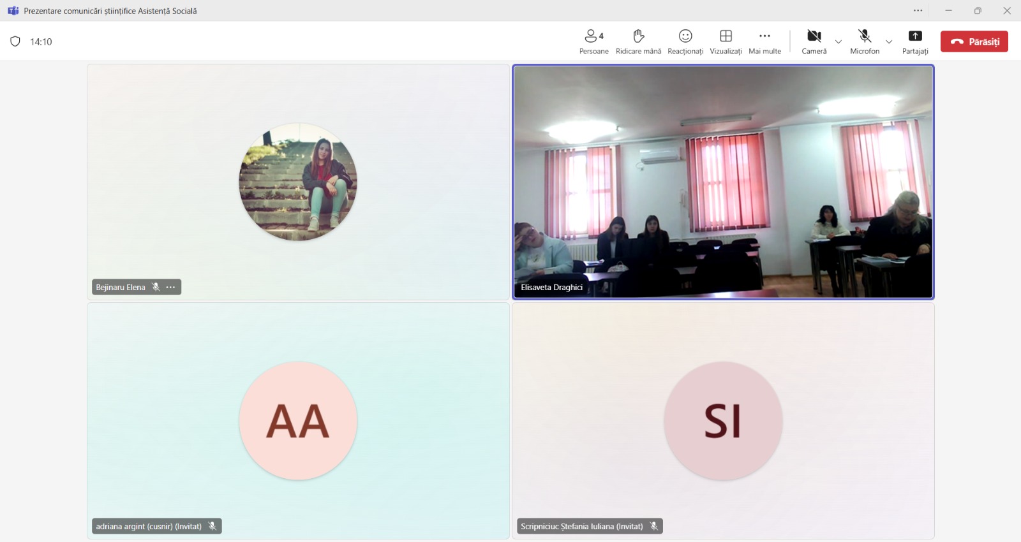Restore down the Teams window

pyautogui.click(x=978, y=11)
